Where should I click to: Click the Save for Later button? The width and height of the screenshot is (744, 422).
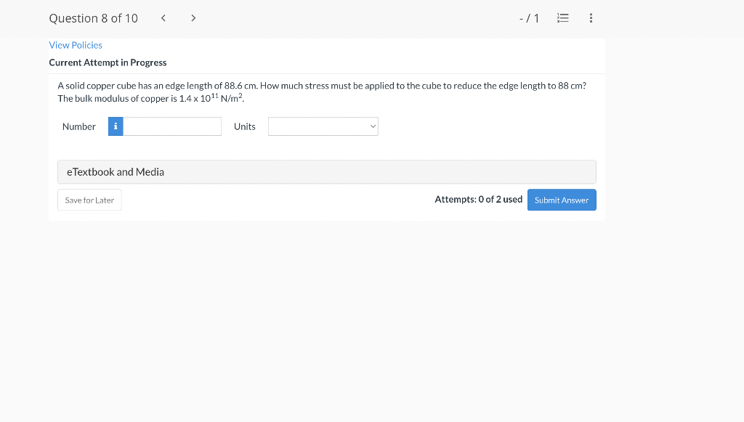click(89, 200)
